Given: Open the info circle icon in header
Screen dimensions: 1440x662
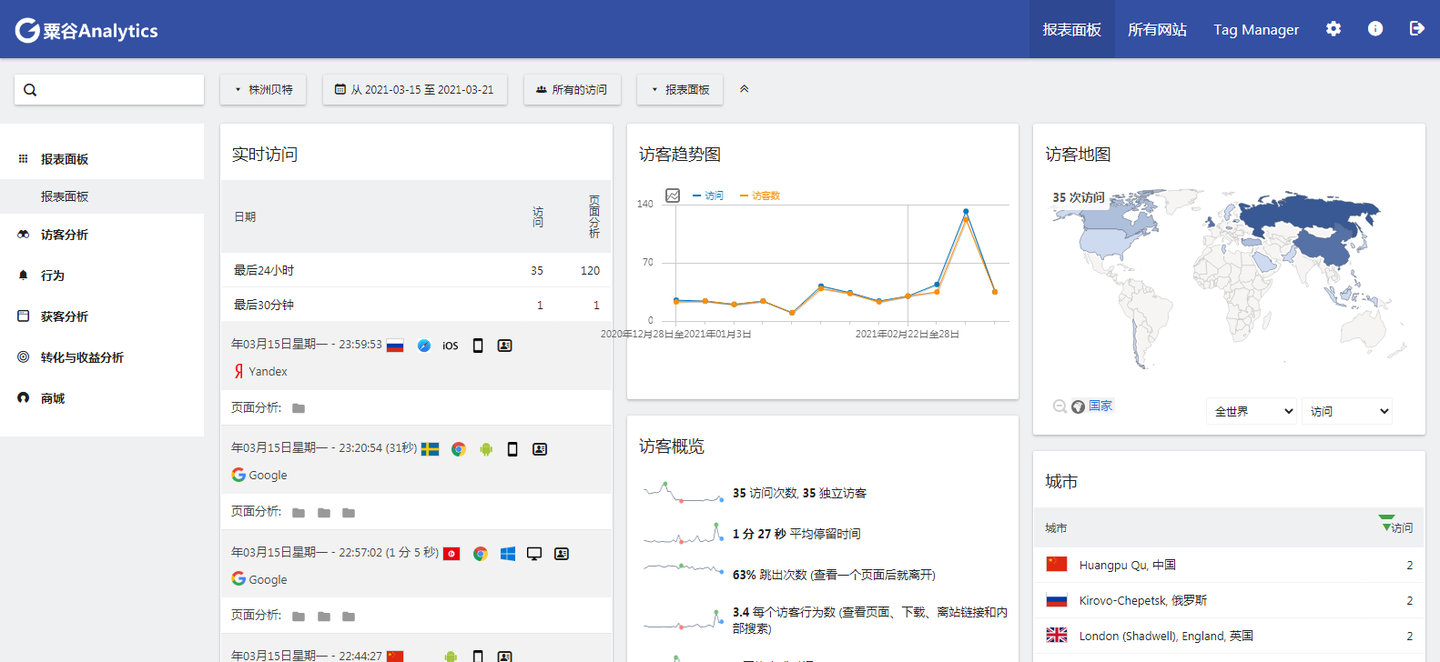Looking at the screenshot, I should [1375, 29].
